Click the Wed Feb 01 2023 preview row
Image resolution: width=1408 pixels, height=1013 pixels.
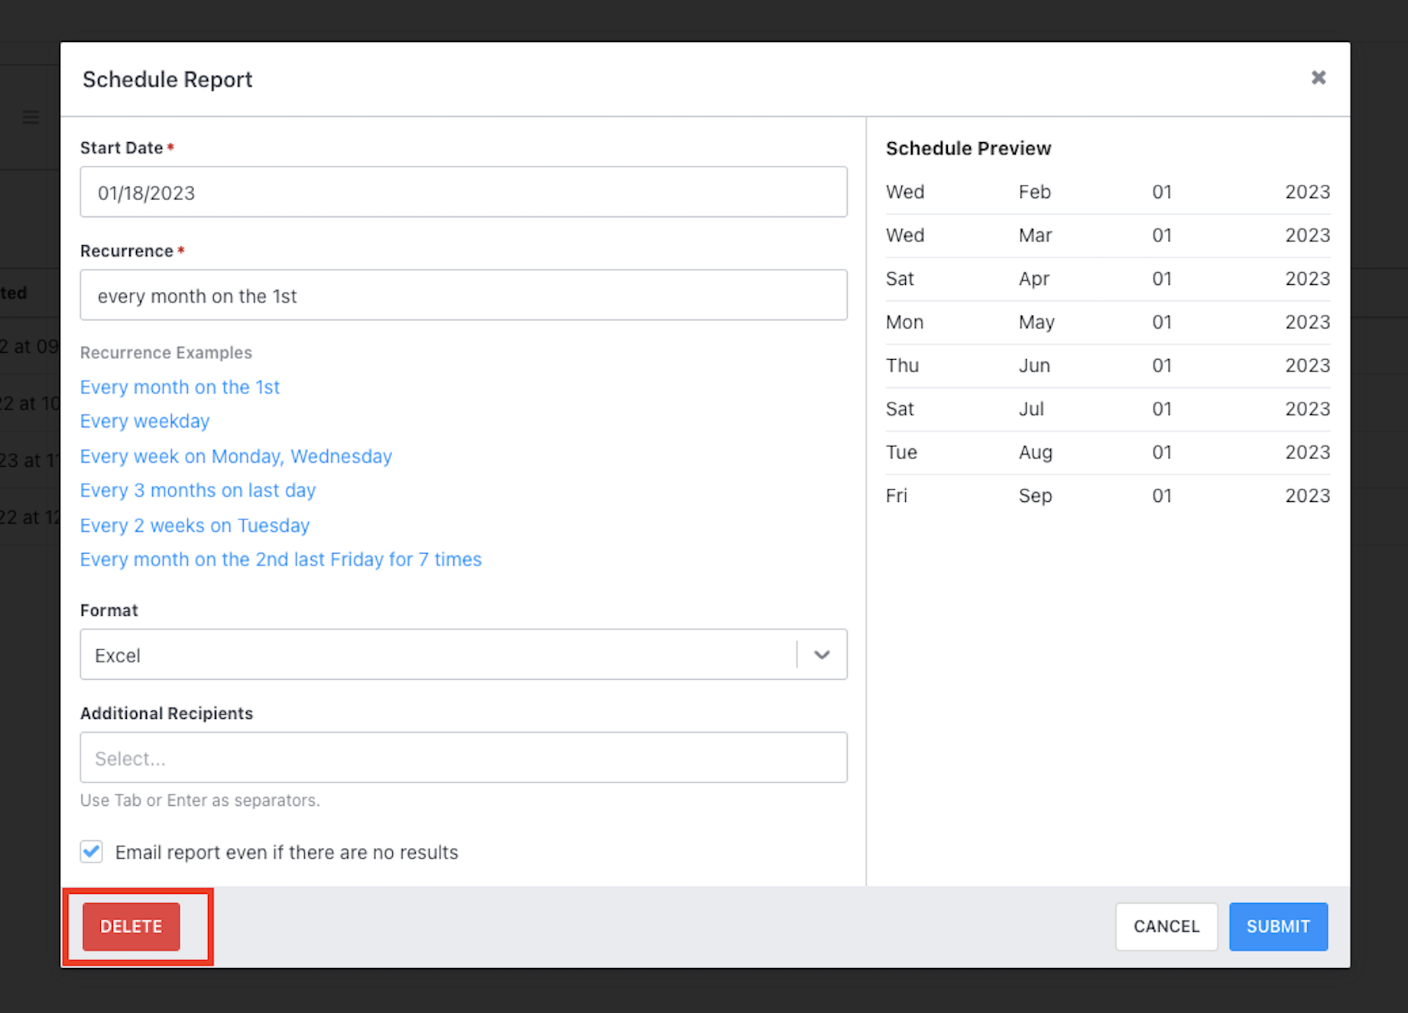point(1108,192)
